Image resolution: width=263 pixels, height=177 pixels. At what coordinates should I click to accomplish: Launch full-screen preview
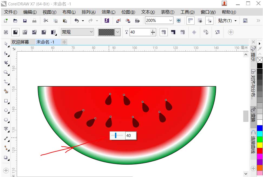[x=179, y=21]
